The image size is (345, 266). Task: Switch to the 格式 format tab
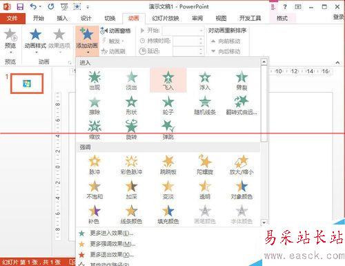click(282, 18)
